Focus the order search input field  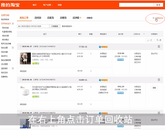tap(33, 26)
